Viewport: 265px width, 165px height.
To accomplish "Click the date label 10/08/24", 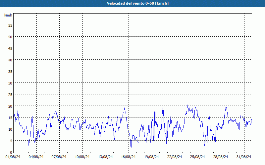I will 82,157.
